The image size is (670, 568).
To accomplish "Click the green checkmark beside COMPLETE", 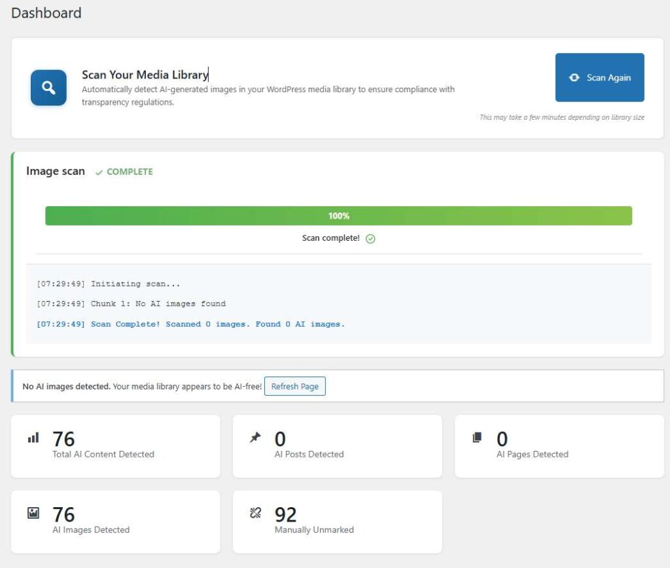I will pyautogui.click(x=99, y=172).
